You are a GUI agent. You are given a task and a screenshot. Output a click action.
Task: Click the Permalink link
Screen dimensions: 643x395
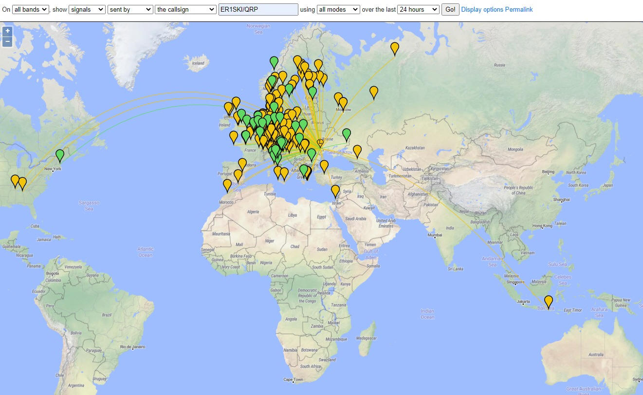(x=519, y=9)
